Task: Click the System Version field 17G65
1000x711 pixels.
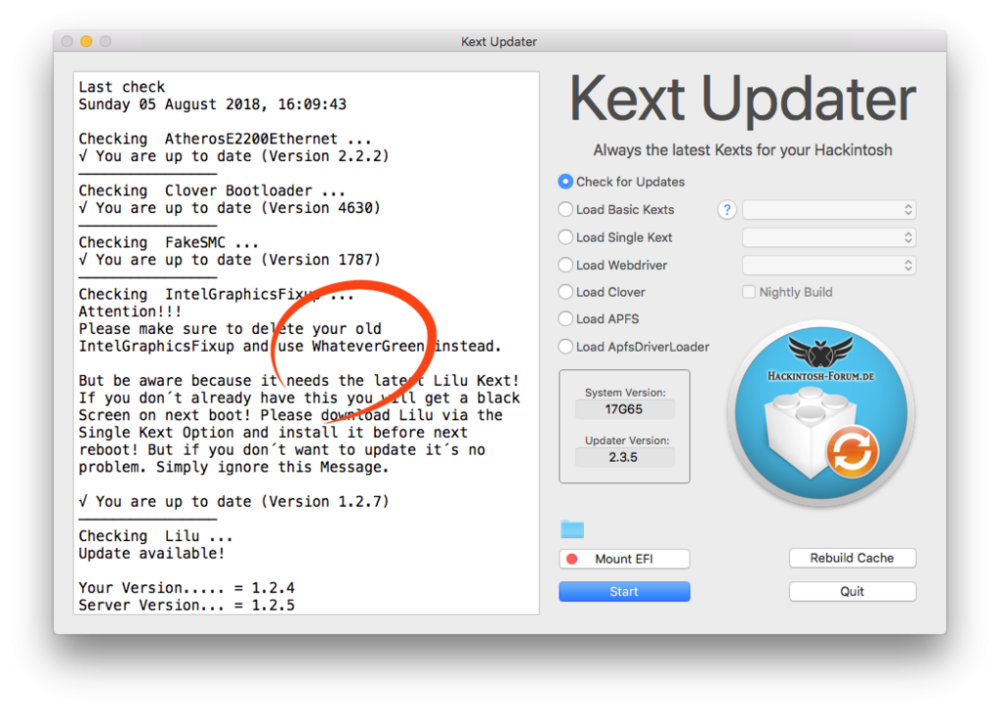Action: [x=624, y=409]
